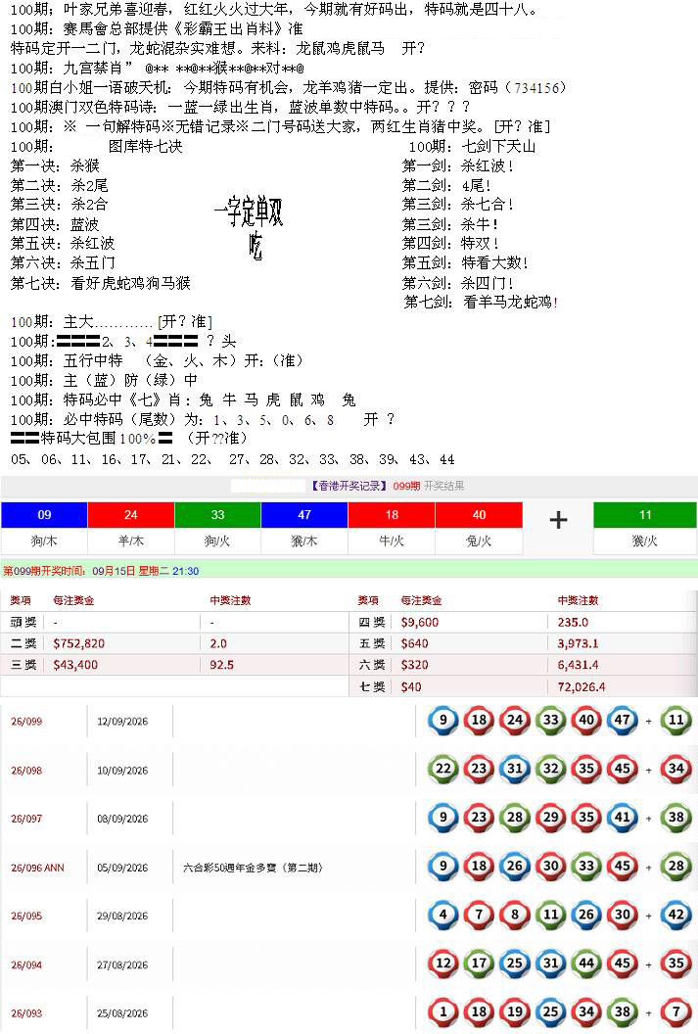Click the 099期 开奖结果 text
The width and height of the screenshot is (698, 1034).
pos(429,486)
